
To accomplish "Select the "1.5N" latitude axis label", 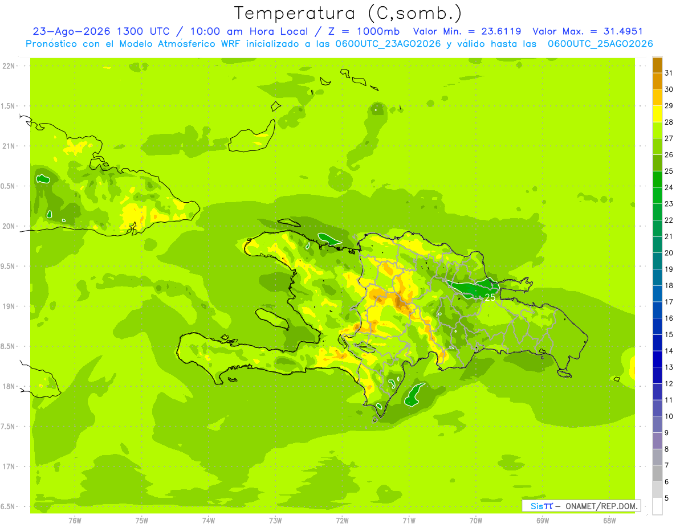I will pyautogui.click(x=8, y=106).
